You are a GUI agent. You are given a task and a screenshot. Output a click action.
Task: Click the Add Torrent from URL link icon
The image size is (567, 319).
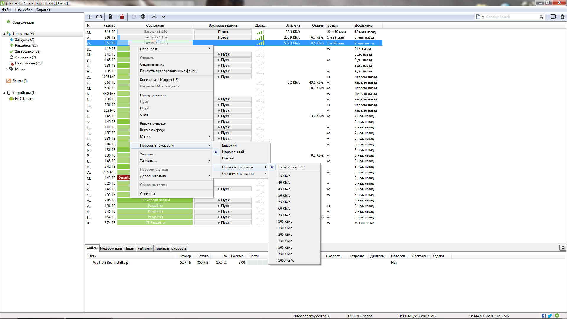click(x=99, y=17)
